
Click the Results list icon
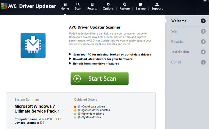tap(92, 4)
